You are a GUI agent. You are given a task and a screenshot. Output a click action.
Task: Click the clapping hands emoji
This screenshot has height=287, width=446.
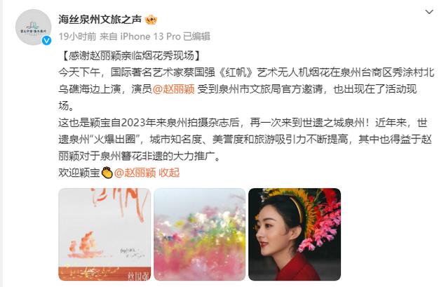coord(107,173)
